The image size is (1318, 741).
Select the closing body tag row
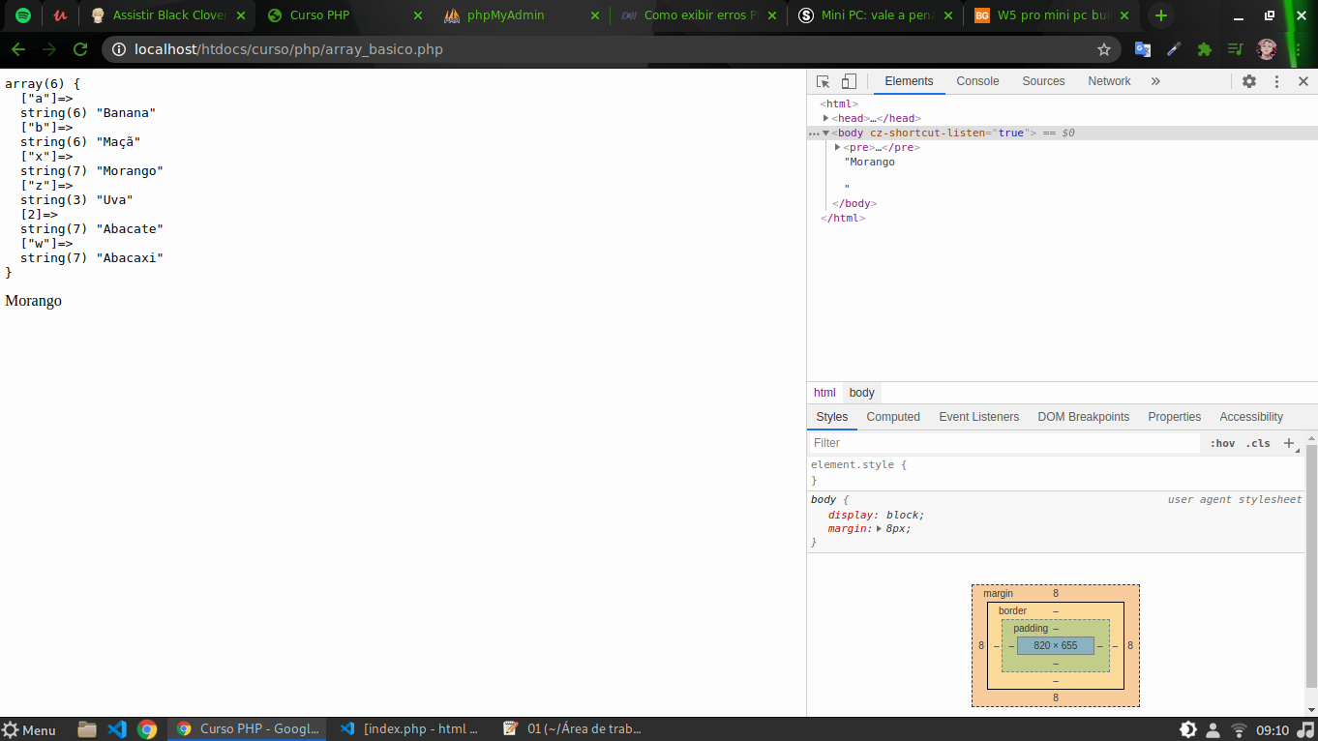click(854, 204)
